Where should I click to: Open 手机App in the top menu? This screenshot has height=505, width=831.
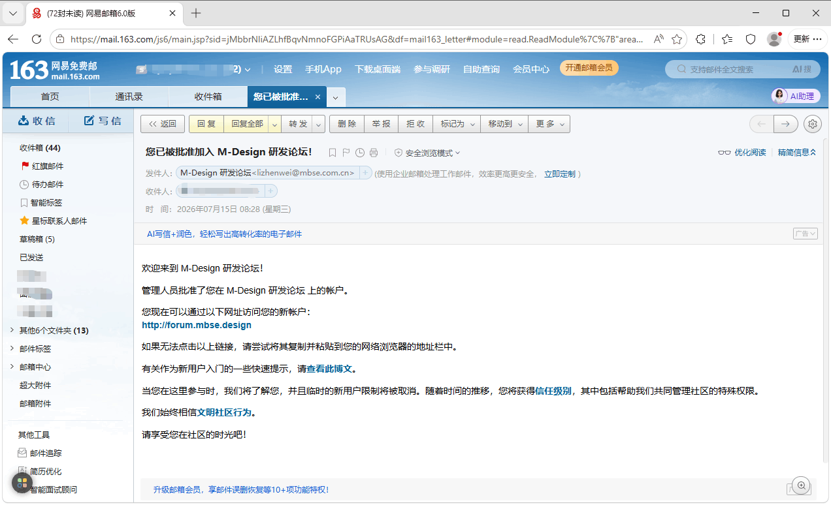(323, 69)
